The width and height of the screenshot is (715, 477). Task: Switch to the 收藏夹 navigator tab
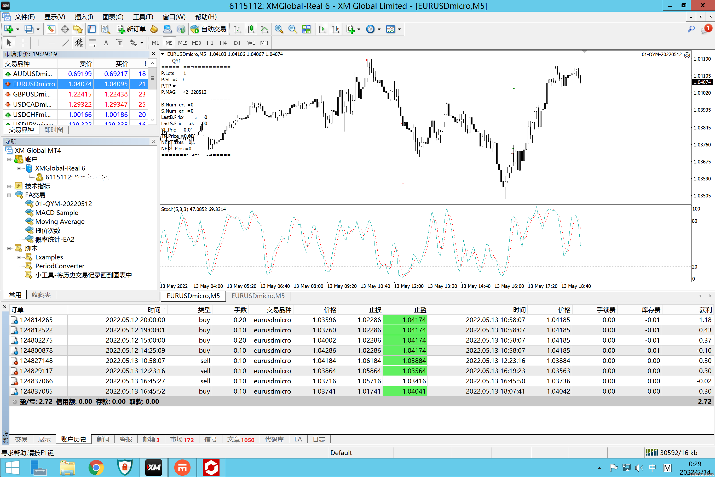(41, 295)
